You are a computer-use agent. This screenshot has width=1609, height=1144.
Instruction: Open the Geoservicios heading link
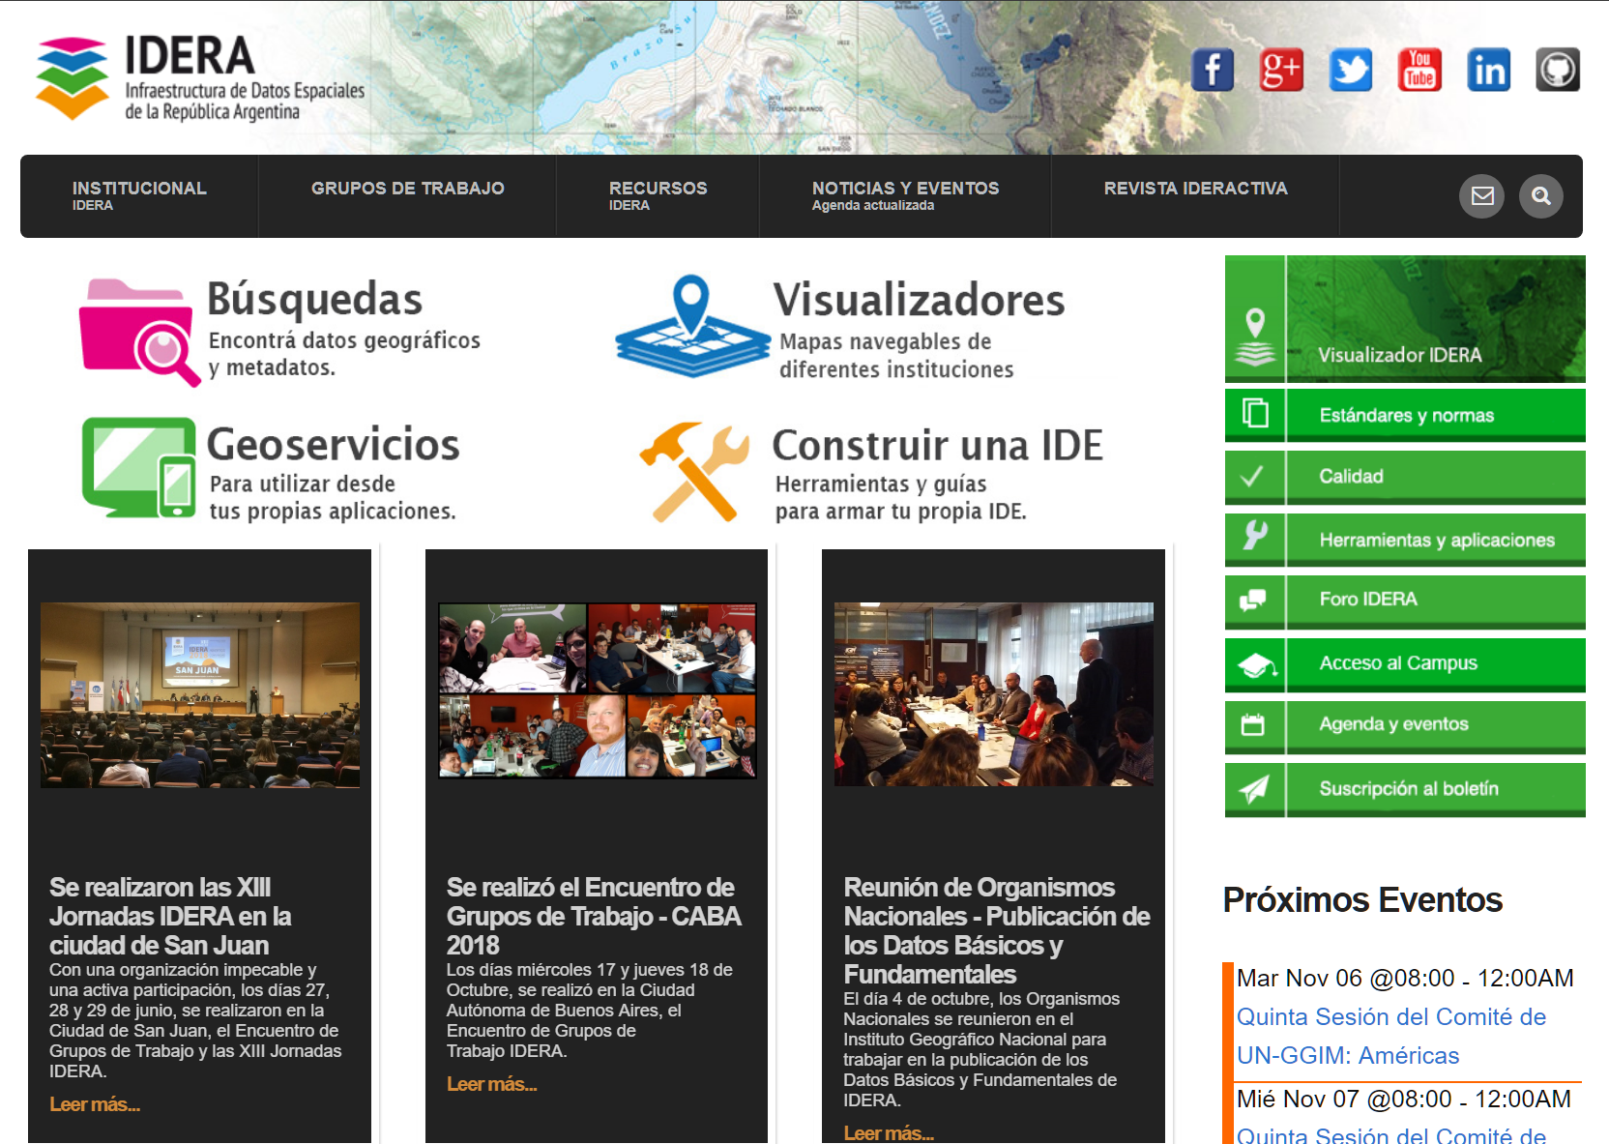[334, 445]
